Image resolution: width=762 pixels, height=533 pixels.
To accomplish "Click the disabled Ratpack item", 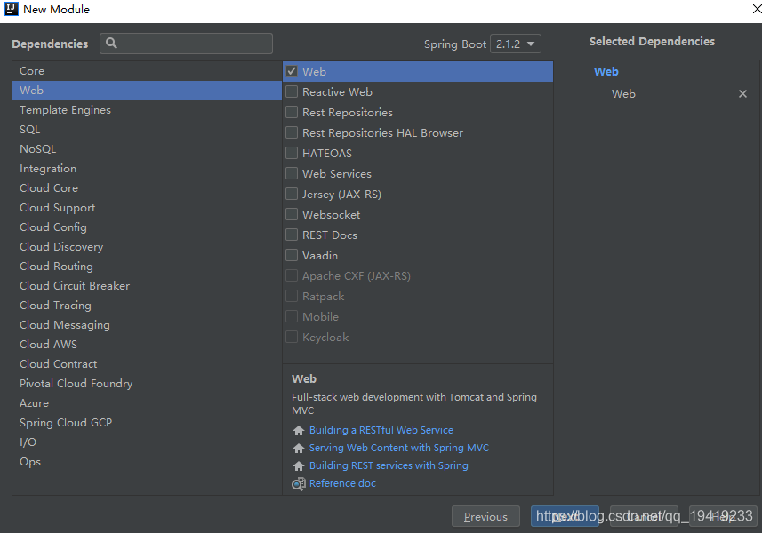I will (x=418, y=296).
